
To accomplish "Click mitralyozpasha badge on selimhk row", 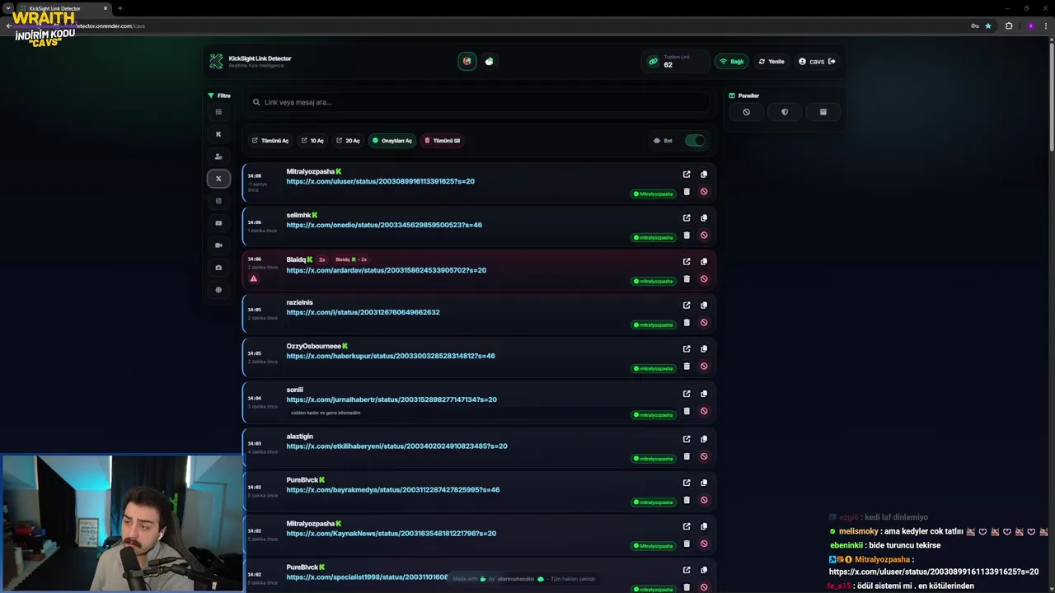I will [x=653, y=238].
